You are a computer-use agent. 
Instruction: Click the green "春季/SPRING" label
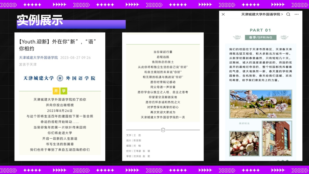point(261,37)
